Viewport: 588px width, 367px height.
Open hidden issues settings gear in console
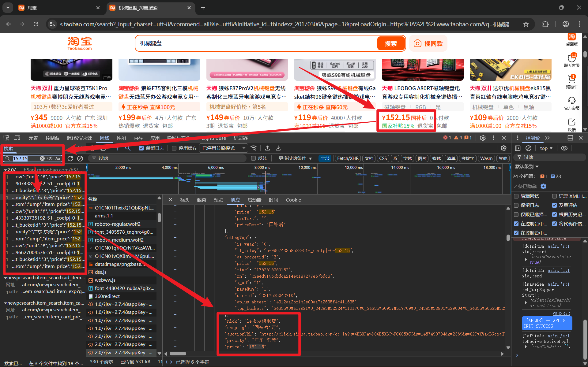click(x=544, y=187)
